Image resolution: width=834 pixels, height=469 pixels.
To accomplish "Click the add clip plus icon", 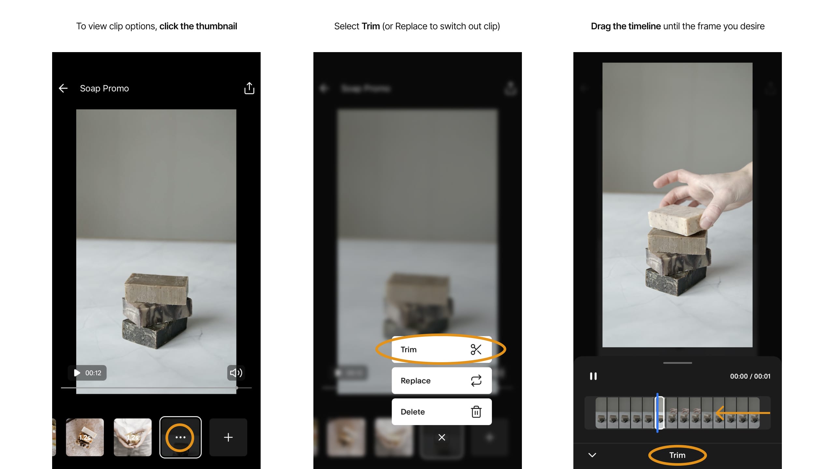I will click(x=227, y=437).
